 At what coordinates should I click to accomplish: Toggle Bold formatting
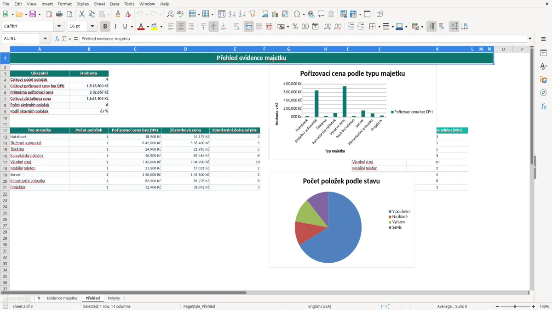(105, 27)
